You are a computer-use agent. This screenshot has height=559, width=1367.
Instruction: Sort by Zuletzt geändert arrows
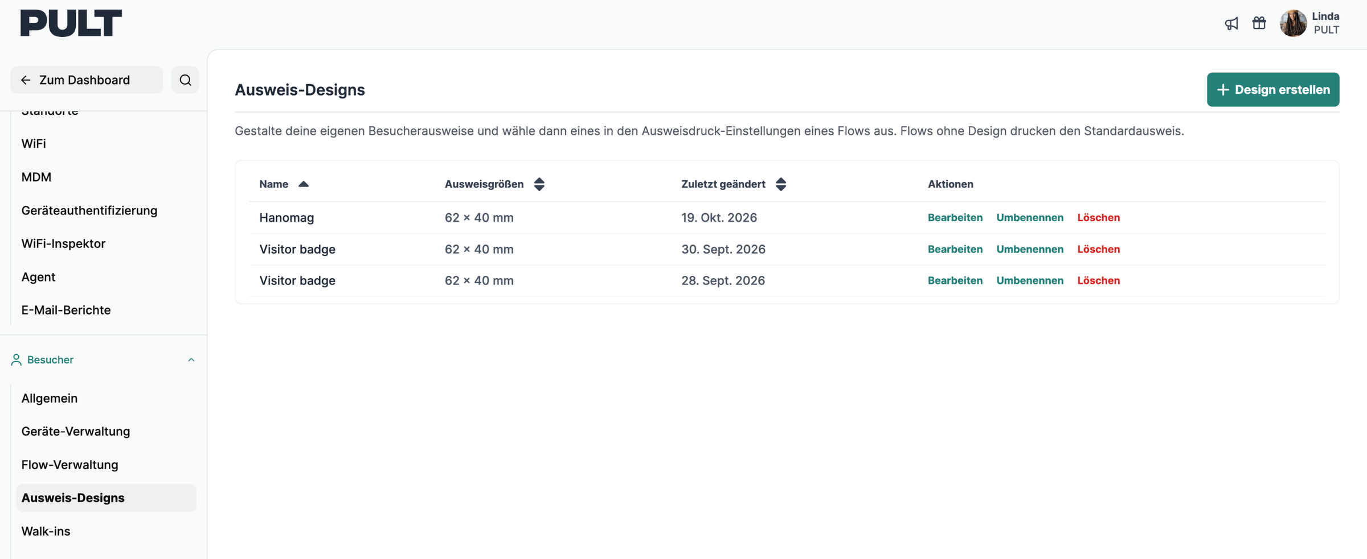point(781,184)
